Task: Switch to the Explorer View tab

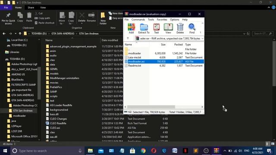Action: [43, 8]
